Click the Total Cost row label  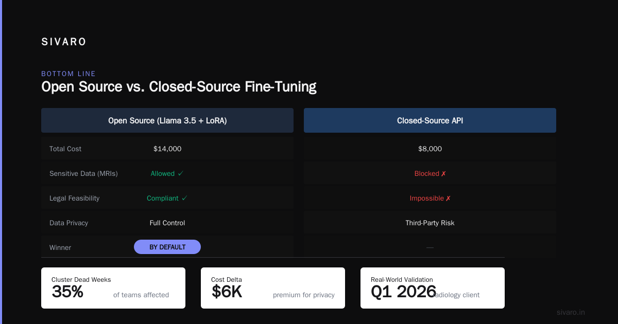point(65,149)
